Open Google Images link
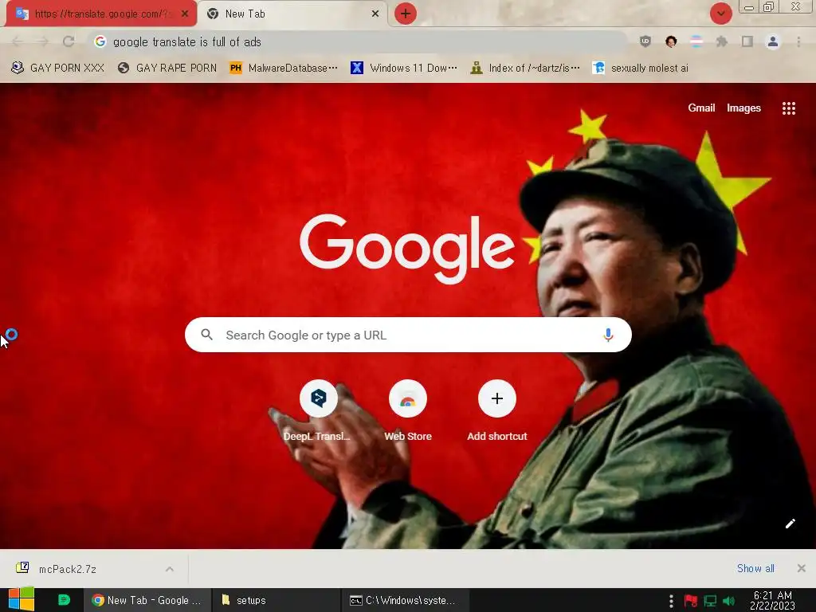The width and height of the screenshot is (816, 612). coord(743,108)
